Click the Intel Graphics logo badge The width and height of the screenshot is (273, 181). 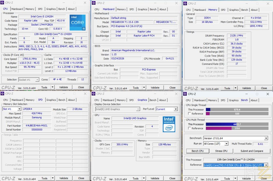169,124
